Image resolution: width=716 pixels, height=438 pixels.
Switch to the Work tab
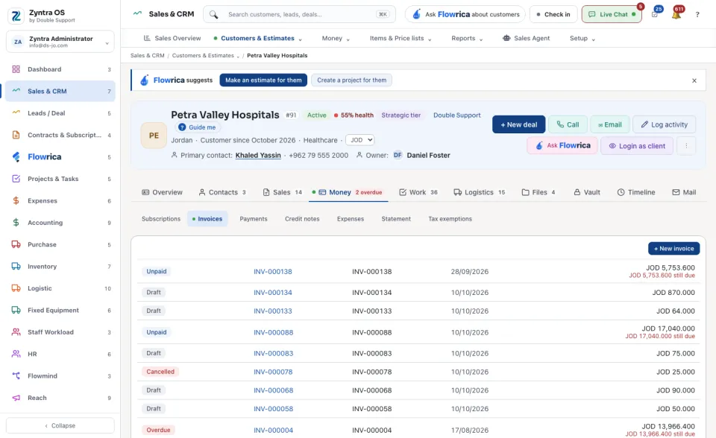click(418, 192)
